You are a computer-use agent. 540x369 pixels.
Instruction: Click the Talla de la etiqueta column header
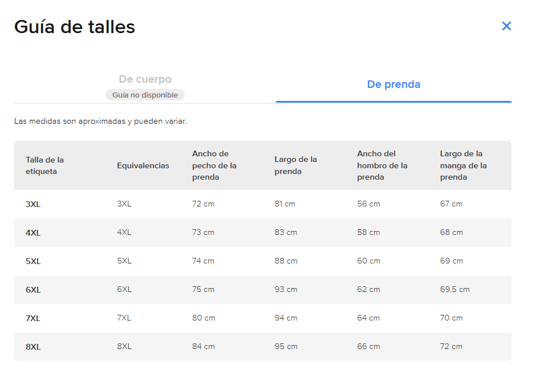(45, 165)
